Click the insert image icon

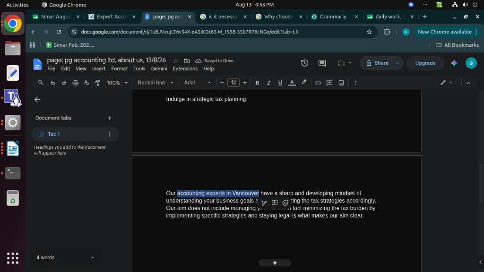pos(341,83)
